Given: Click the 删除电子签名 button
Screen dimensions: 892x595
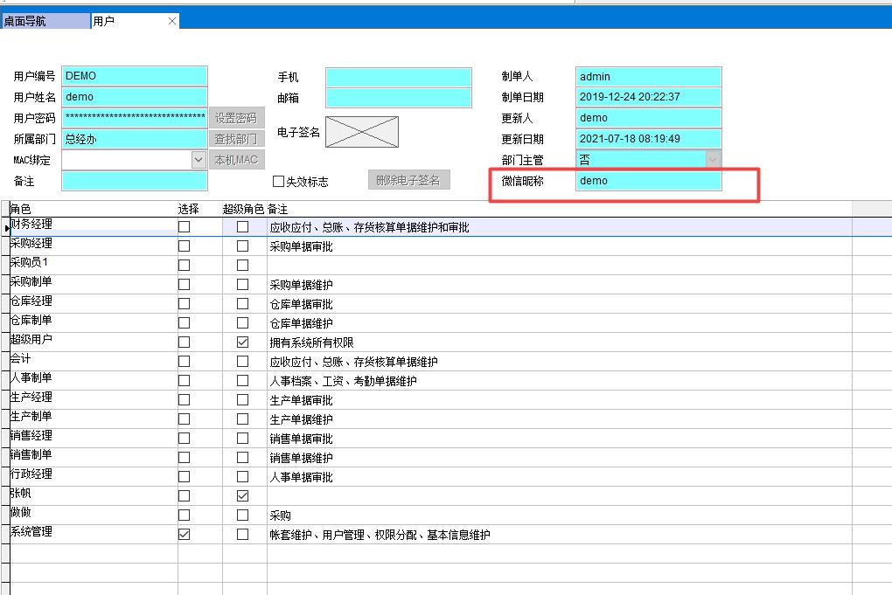Looking at the screenshot, I should point(408,180).
